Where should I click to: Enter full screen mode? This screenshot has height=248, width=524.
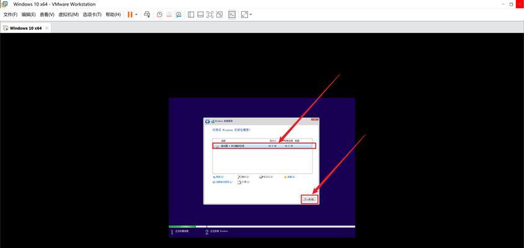(x=210, y=15)
